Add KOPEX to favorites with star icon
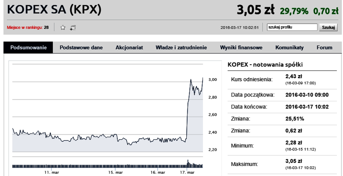 [x=63, y=28]
